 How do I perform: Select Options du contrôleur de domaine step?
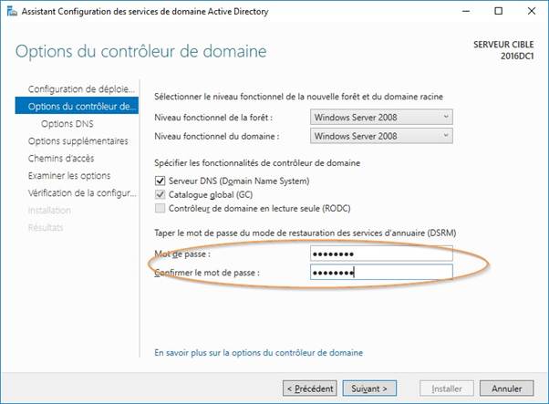click(77, 106)
